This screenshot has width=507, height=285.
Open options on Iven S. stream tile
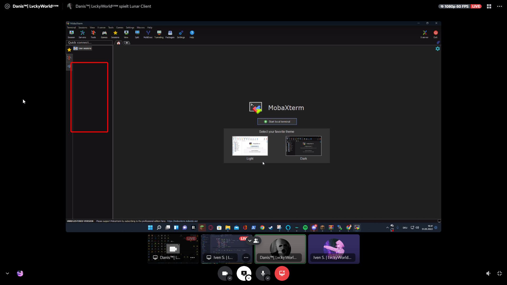pos(246,257)
